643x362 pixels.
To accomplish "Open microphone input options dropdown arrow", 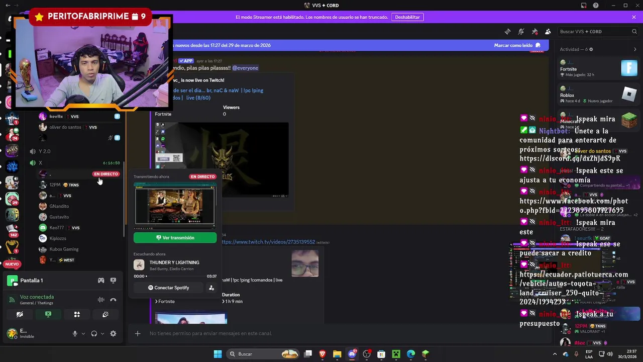I will pyautogui.click(x=83, y=333).
